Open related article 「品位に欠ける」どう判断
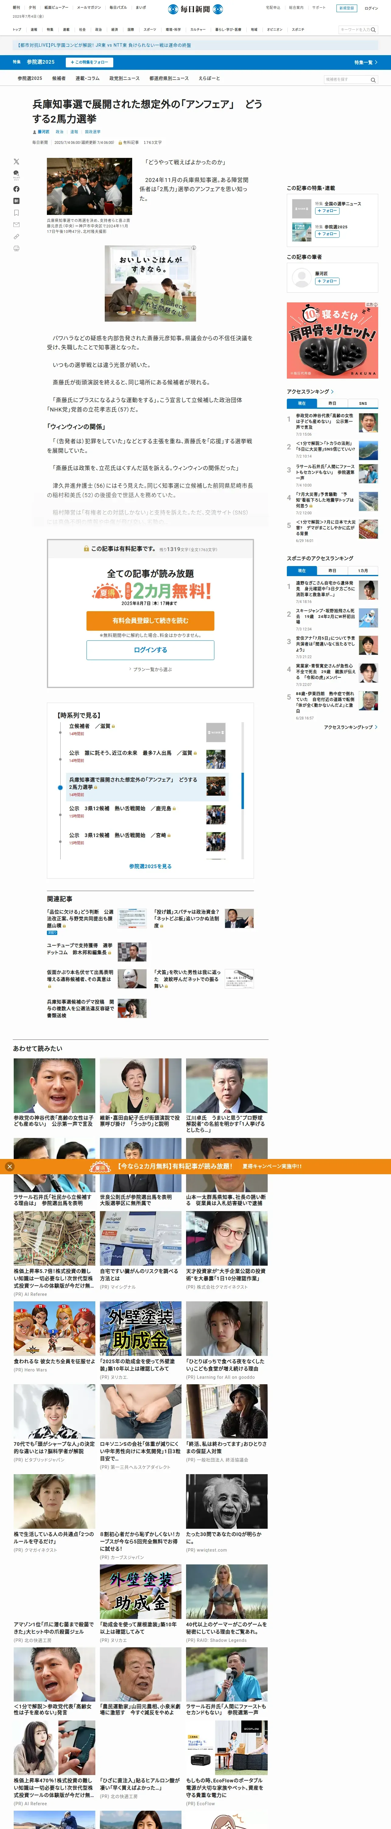The height and width of the screenshot is (1829, 391). pos(79,919)
